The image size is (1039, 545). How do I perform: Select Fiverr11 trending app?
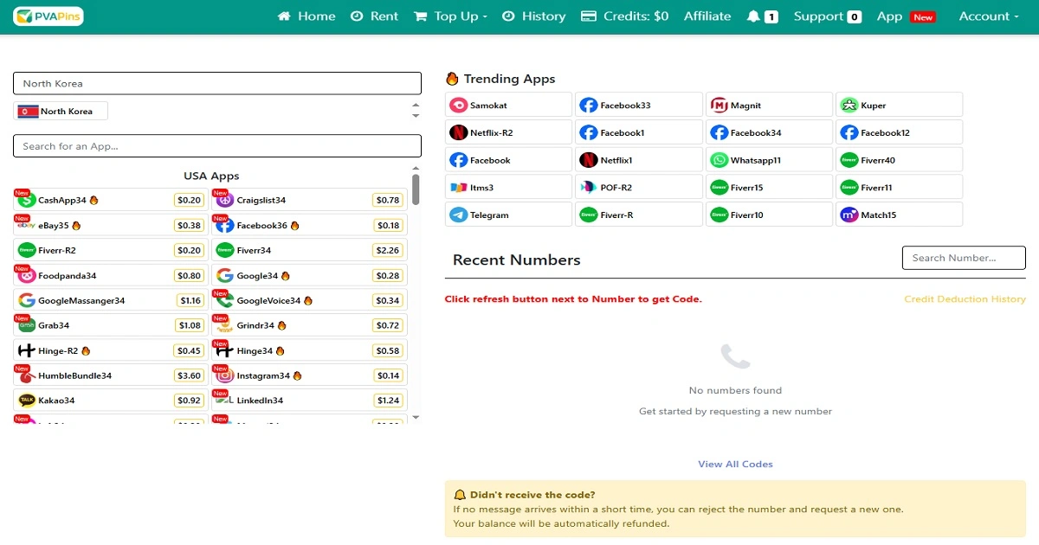[x=899, y=187]
